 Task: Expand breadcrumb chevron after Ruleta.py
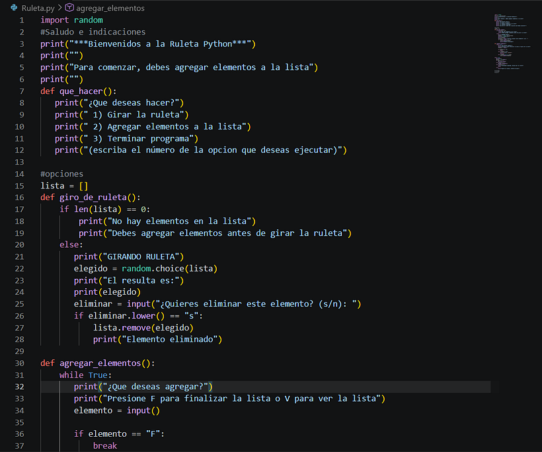[x=59, y=8]
